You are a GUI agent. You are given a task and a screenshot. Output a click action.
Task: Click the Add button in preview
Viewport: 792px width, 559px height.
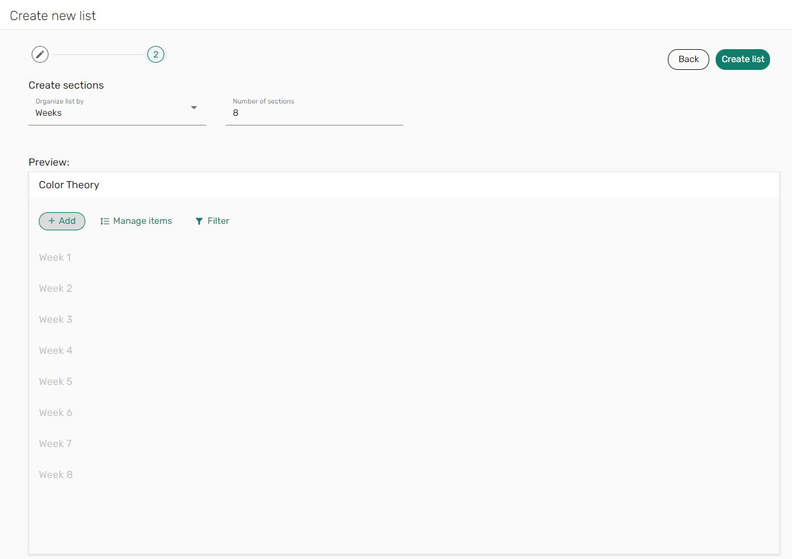click(62, 221)
